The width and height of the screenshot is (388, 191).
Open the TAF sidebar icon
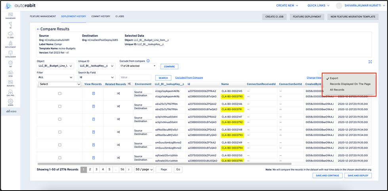pyautogui.click(x=10, y=64)
